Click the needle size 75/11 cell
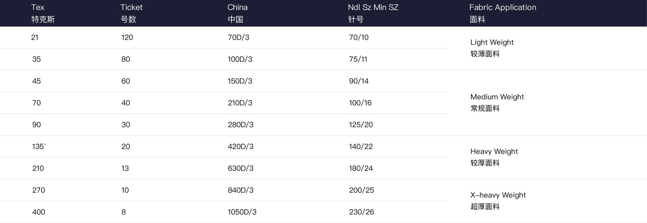647x223 pixels. 358,59
